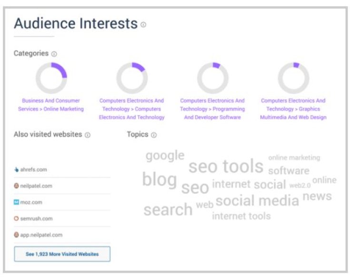Screen dimensions: 357x277
Task: Click the Online Marketing donut chart
Action: pos(51,78)
